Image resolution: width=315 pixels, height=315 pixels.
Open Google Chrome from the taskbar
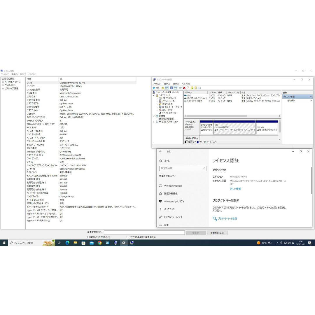pos(100,243)
